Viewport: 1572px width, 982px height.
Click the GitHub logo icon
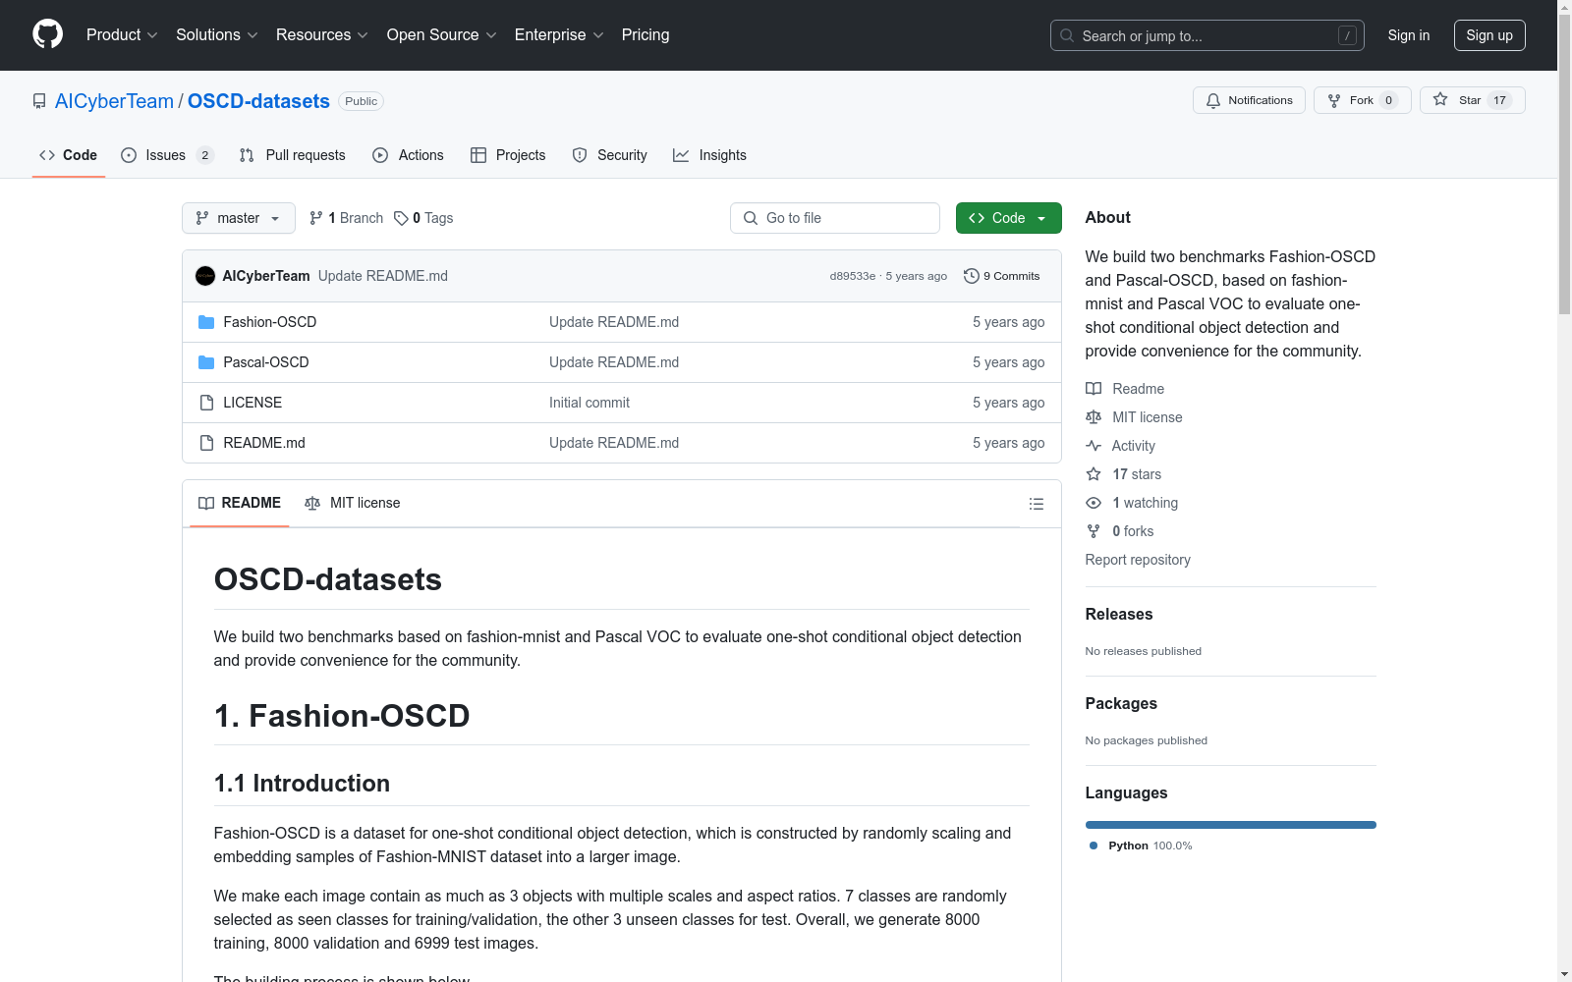click(x=47, y=34)
